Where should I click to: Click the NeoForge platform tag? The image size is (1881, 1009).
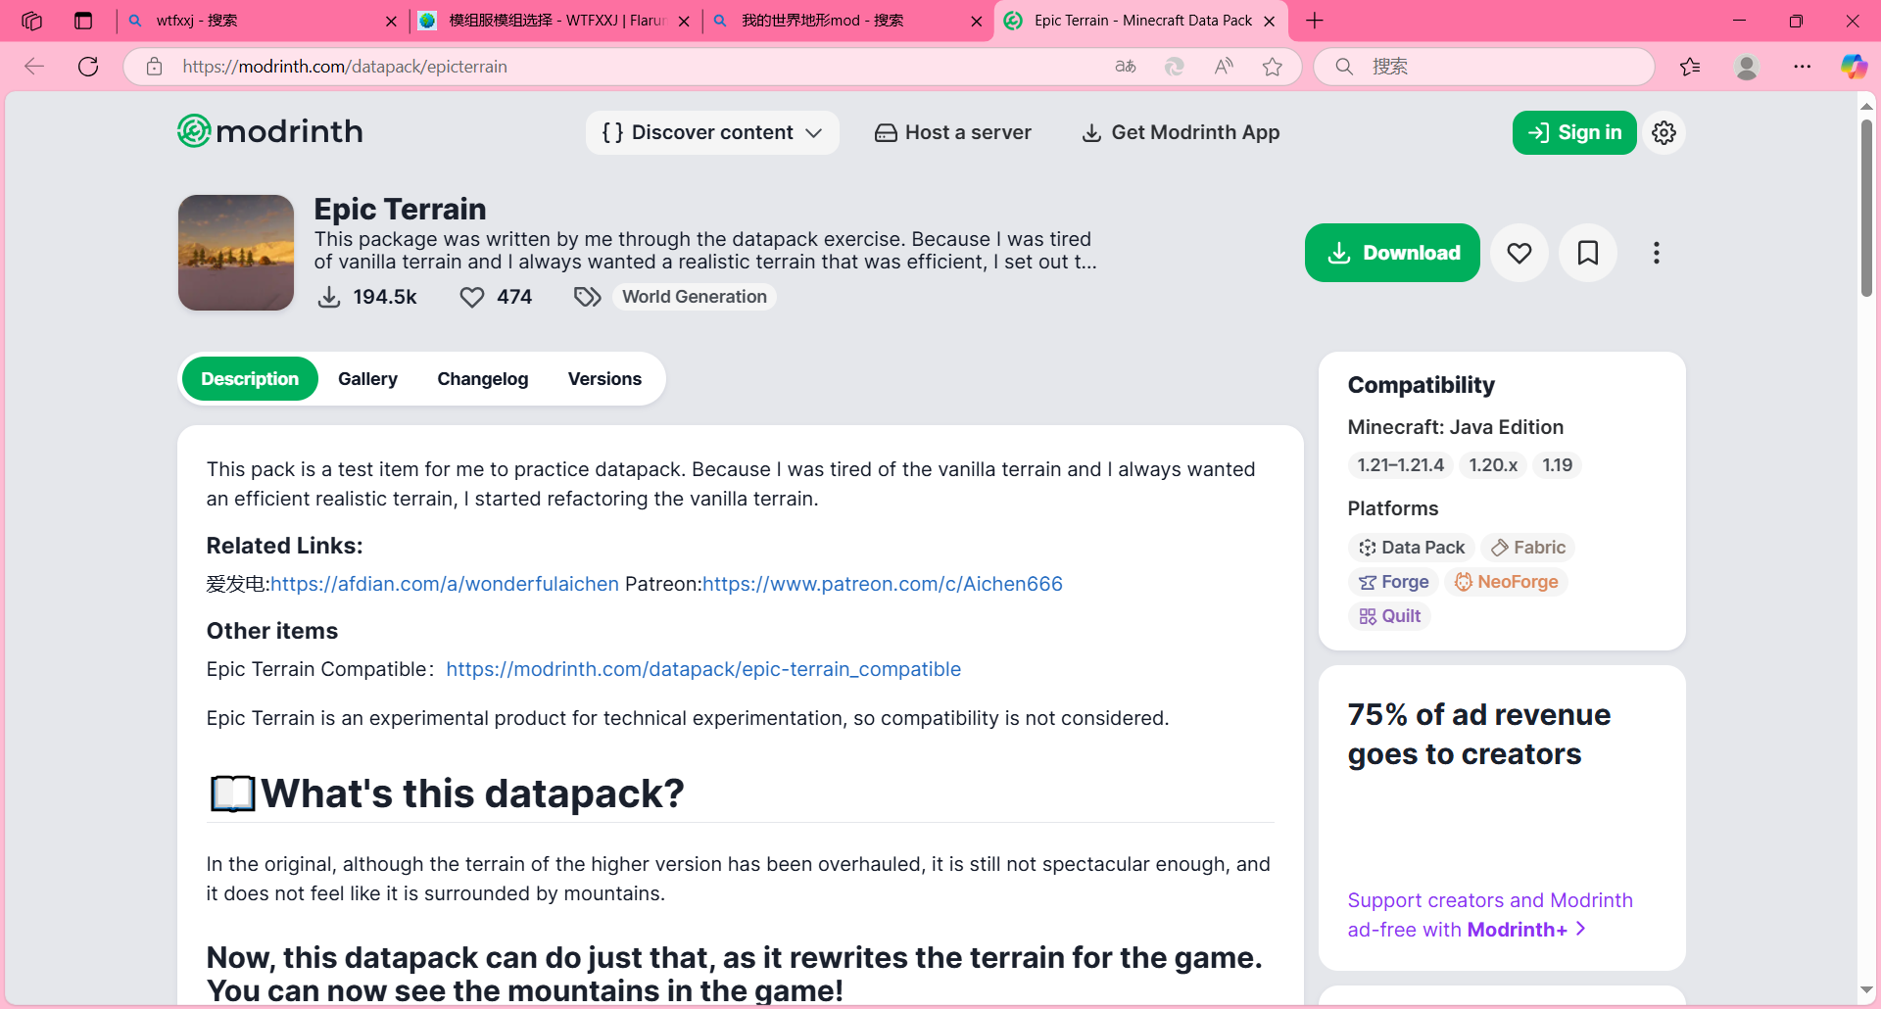coord(1507,582)
